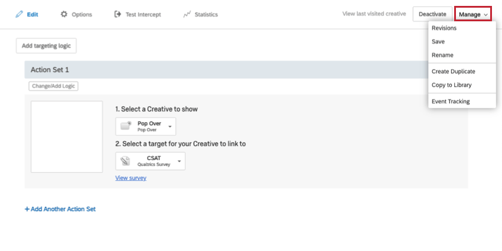
Task: Choose Create Duplicate menu option
Action: [x=453, y=71]
